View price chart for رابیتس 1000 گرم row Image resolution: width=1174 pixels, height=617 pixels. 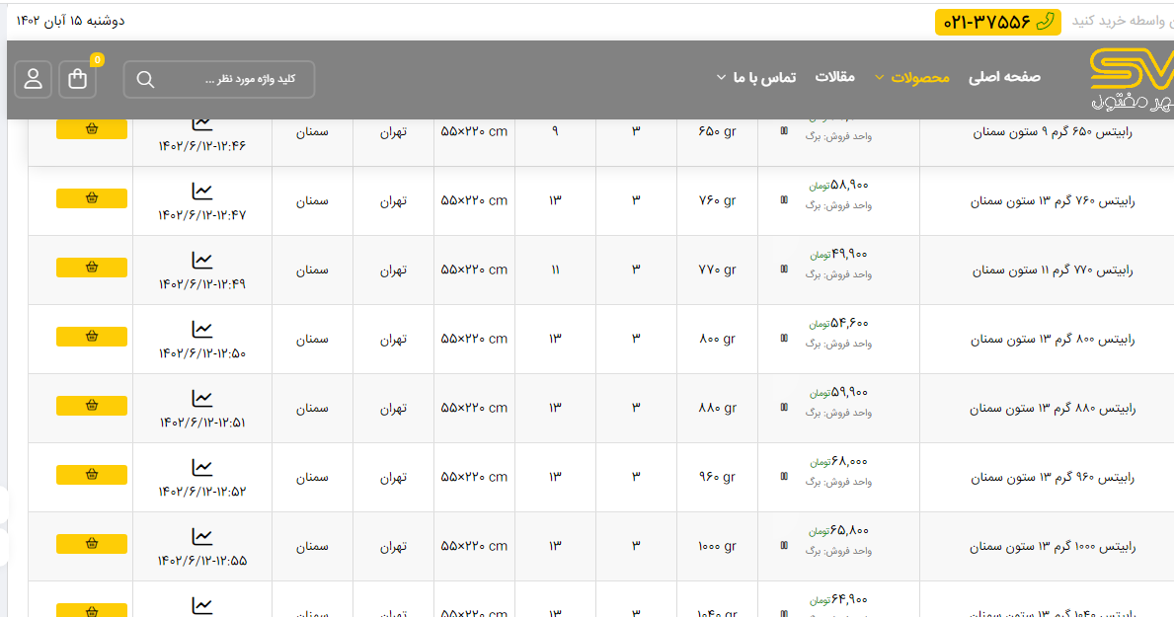tap(201, 536)
